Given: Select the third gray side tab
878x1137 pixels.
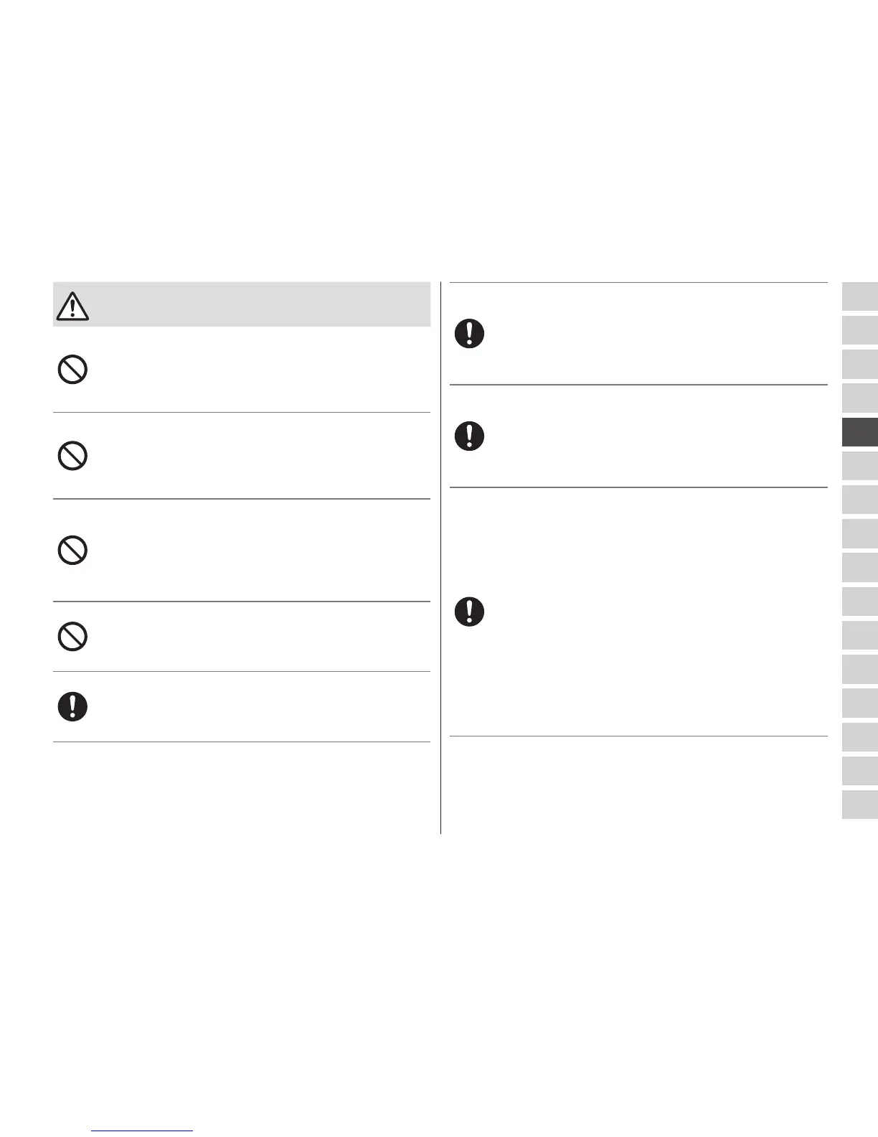Looking at the screenshot, I should (859, 365).
